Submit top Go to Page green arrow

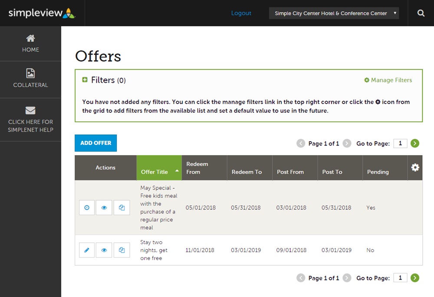[x=414, y=143]
